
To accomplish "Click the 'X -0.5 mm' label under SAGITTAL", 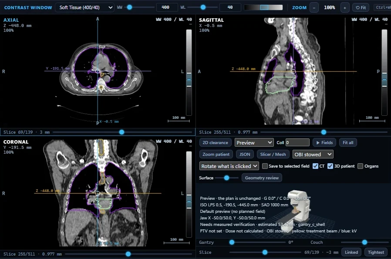I will click(x=210, y=25).
